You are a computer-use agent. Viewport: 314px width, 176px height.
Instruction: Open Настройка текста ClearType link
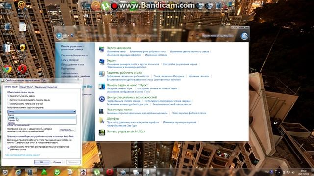pyautogui.click(x=122, y=126)
